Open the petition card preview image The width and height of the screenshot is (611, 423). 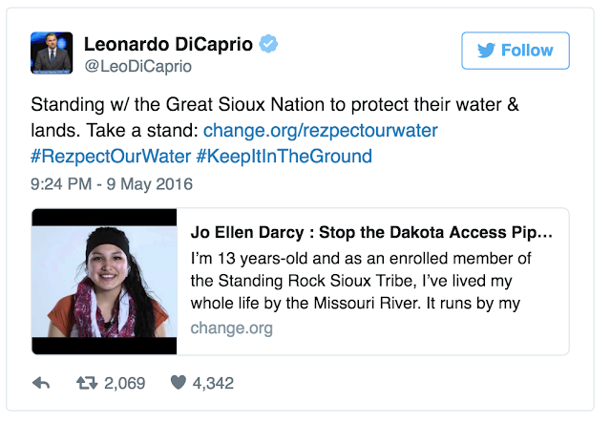tap(104, 282)
